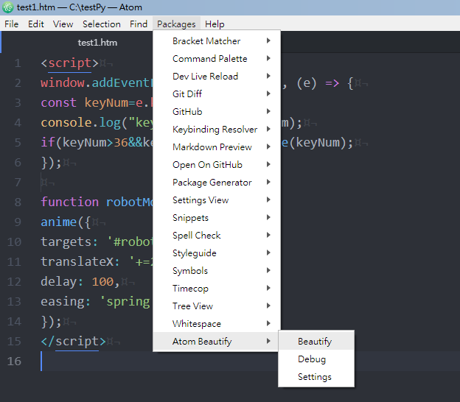The width and height of the screenshot is (460, 402).
Task: Open GitHub submenu entry
Action: (x=217, y=112)
